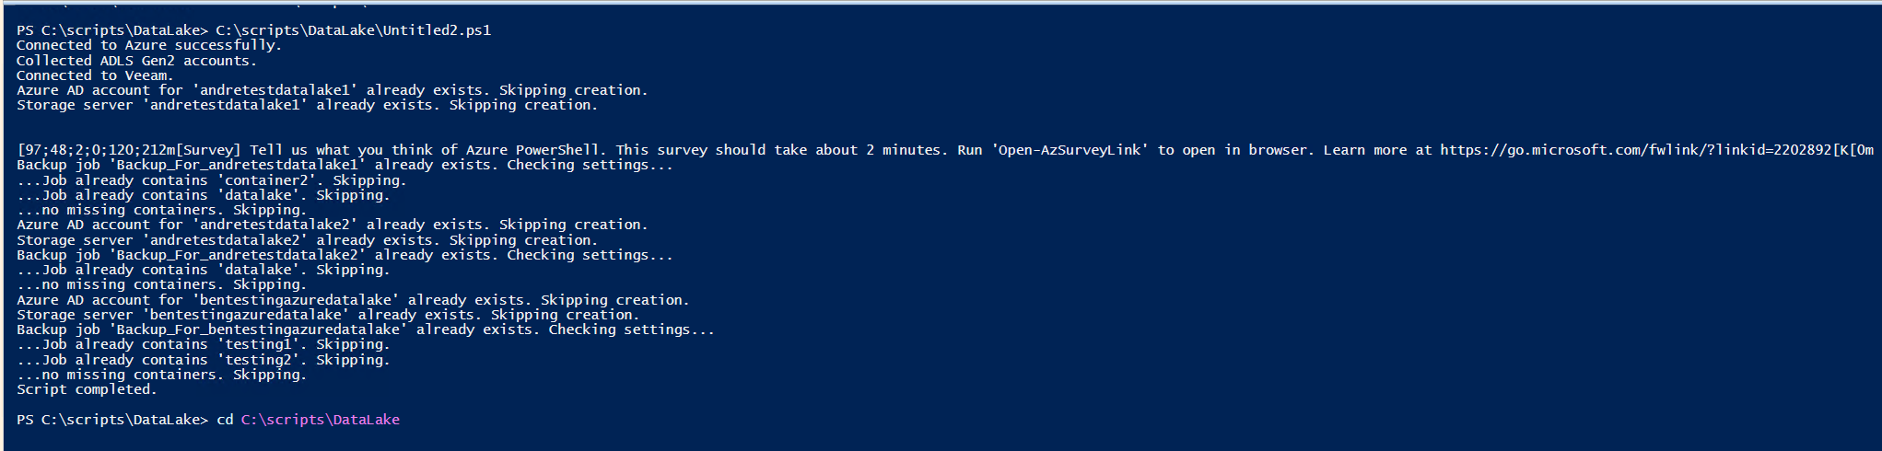Click the line mentioning 'testing1'
This screenshot has height=451, width=1882.
tap(203, 344)
